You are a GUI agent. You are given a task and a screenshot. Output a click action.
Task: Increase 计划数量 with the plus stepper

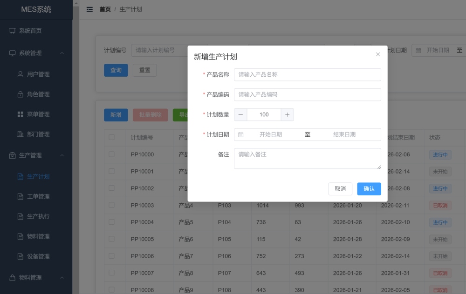[288, 114]
